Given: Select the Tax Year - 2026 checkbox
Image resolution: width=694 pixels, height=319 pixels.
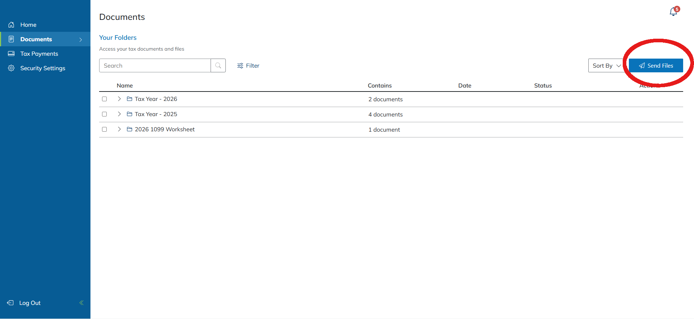Looking at the screenshot, I should click(105, 99).
